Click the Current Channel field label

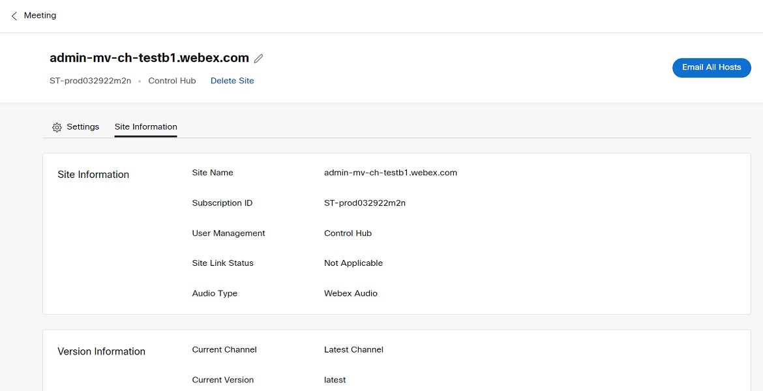coord(224,350)
